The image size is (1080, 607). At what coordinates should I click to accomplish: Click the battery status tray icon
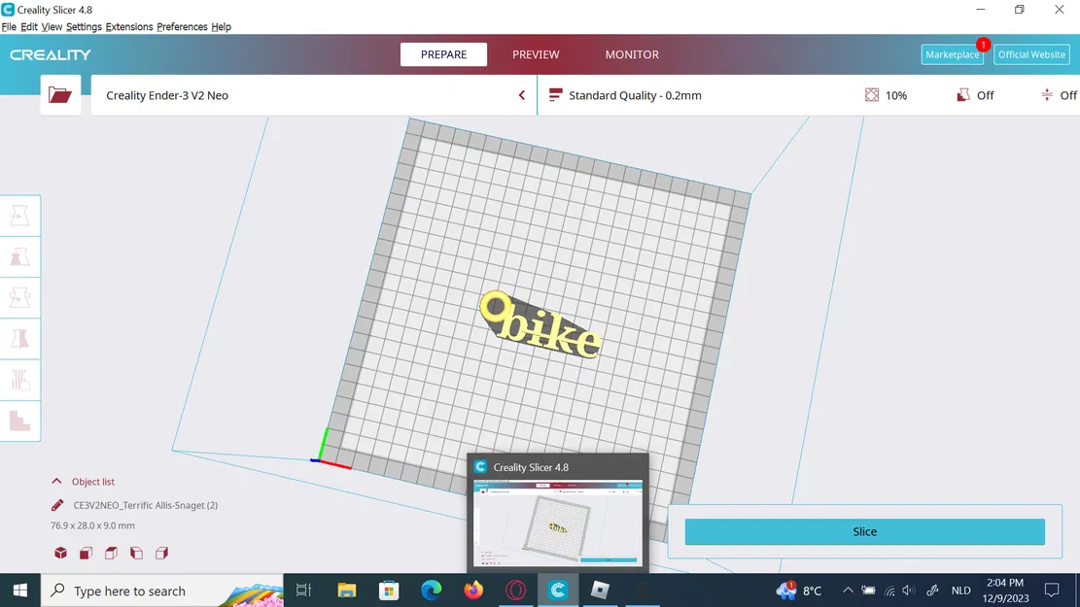[x=868, y=590]
